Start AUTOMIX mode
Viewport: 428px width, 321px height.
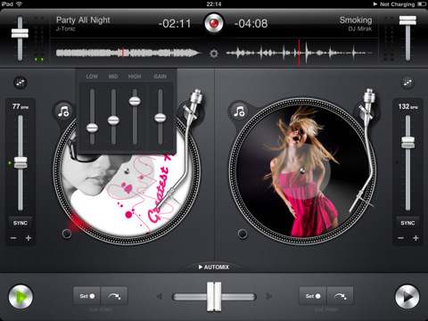pyautogui.click(x=214, y=267)
